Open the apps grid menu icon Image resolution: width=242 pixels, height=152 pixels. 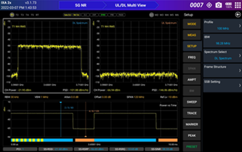238,5
